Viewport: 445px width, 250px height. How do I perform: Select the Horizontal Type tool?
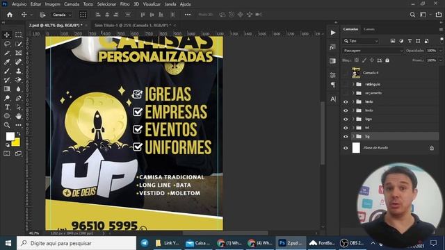click(7, 107)
